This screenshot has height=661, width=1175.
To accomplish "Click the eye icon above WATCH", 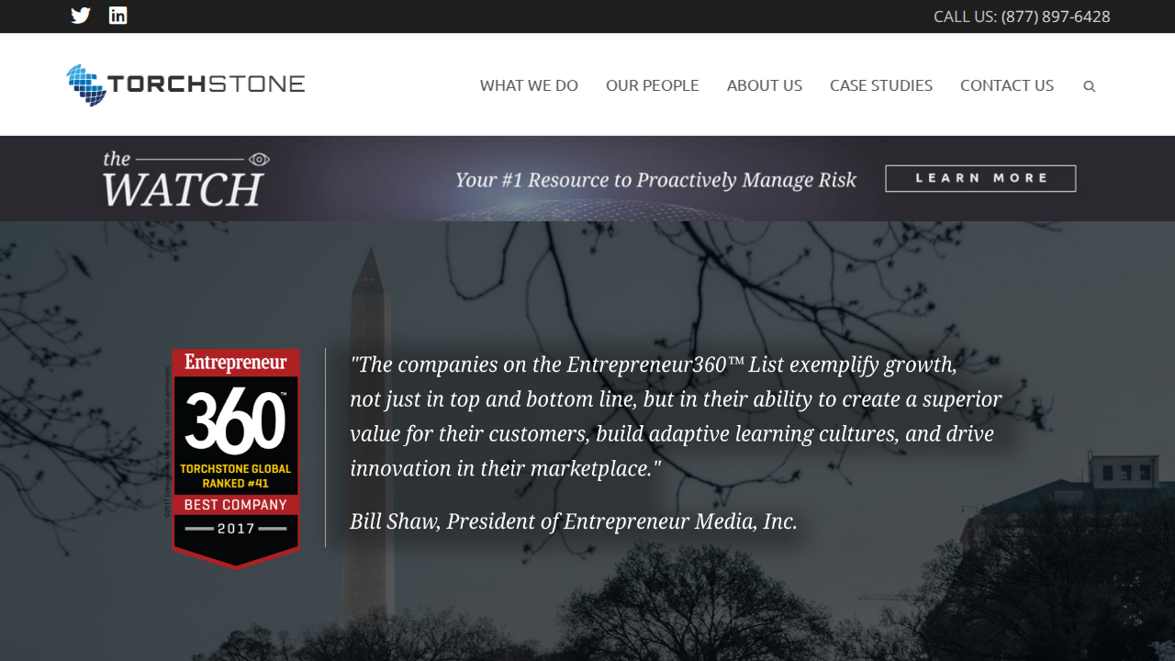I will point(260,159).
